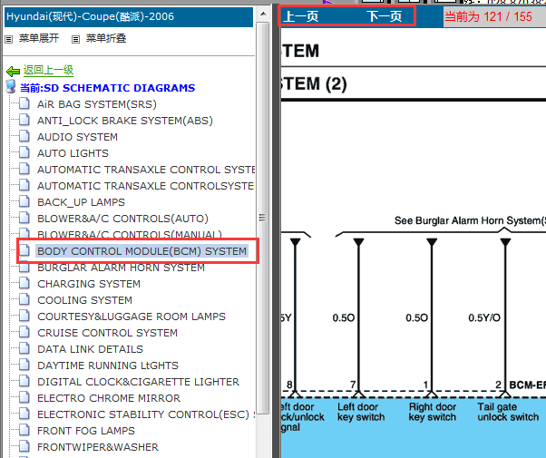Open the first AUTOMATIC TRANSAXLE CONTROL SYSTEM entry

(146, 170)
